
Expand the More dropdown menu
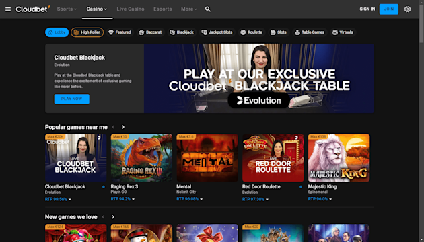188,9
